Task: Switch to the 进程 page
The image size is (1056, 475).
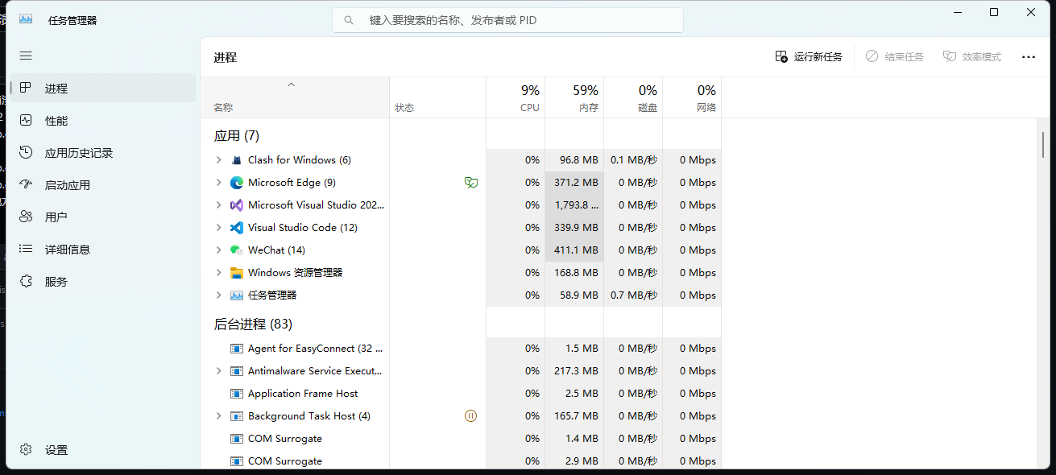Action: [103, 88]
